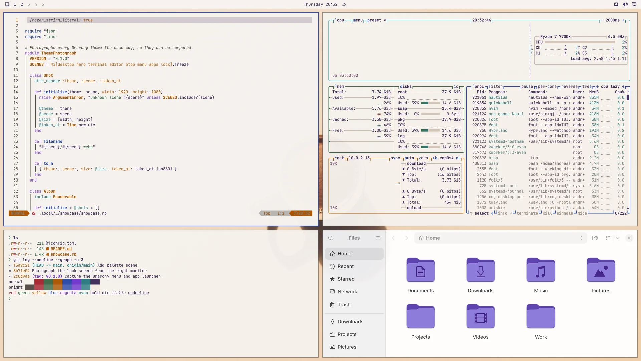Click the Home path bar field
641x361 pixels.
500,238
